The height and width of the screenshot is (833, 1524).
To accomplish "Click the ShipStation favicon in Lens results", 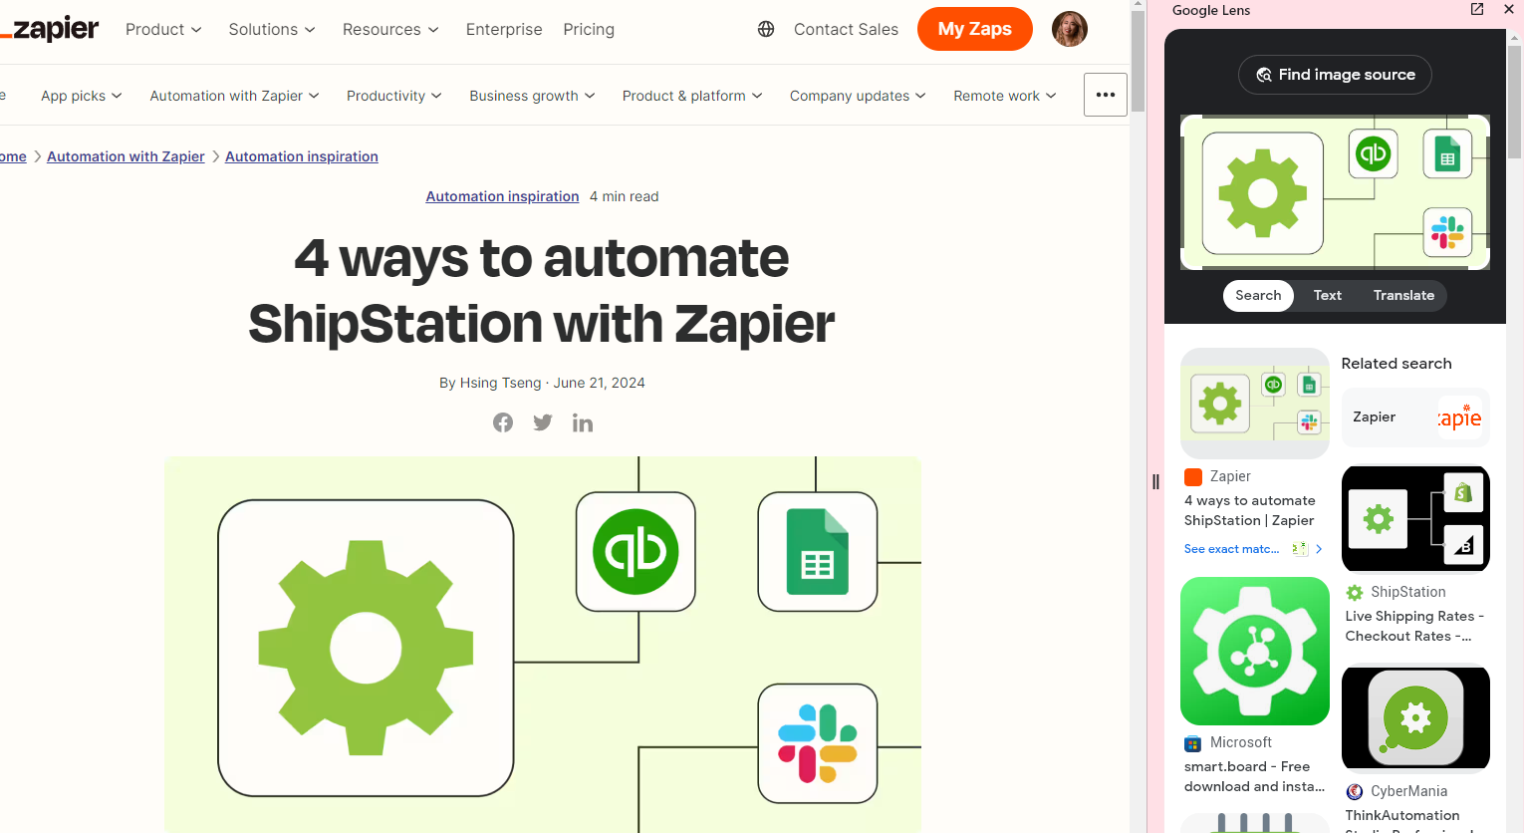I will [x=1355, y=592].
